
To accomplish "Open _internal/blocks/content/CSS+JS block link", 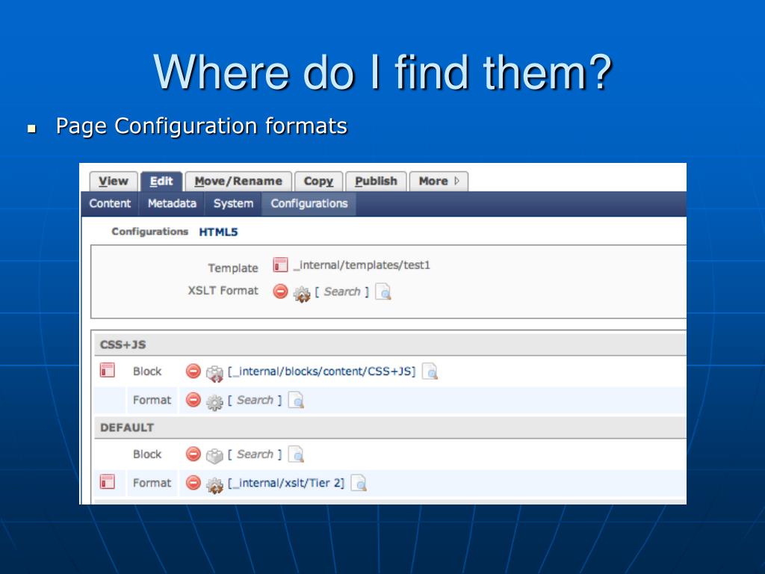I will click(x=321, y=371).
